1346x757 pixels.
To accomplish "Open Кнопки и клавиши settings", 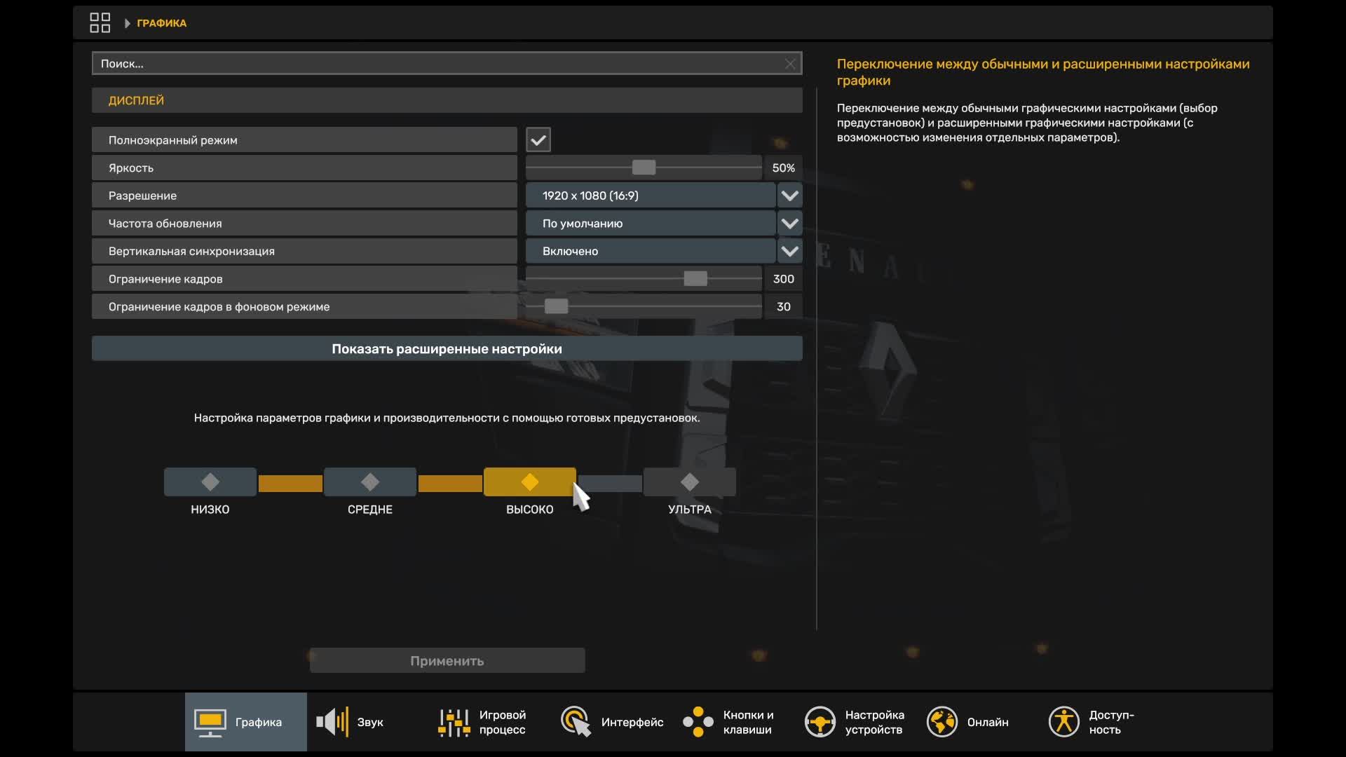I will 729,722.
